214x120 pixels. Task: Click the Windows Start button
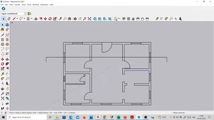point(3,117)
